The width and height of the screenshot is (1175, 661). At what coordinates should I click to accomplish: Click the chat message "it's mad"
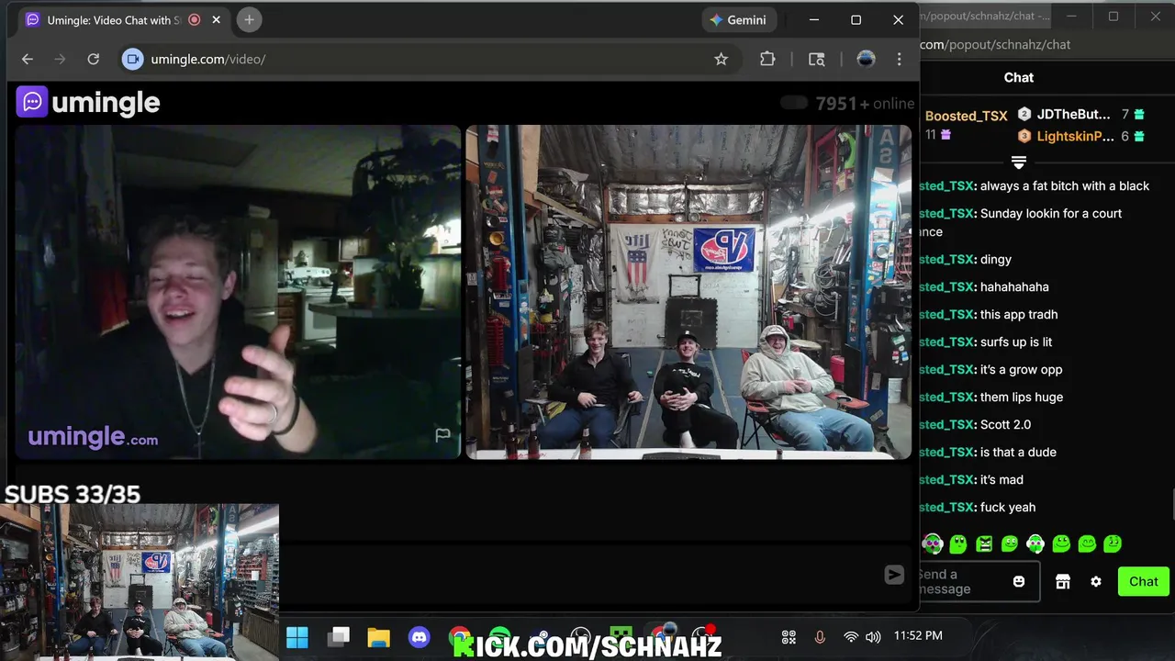tap(1002, 479)
